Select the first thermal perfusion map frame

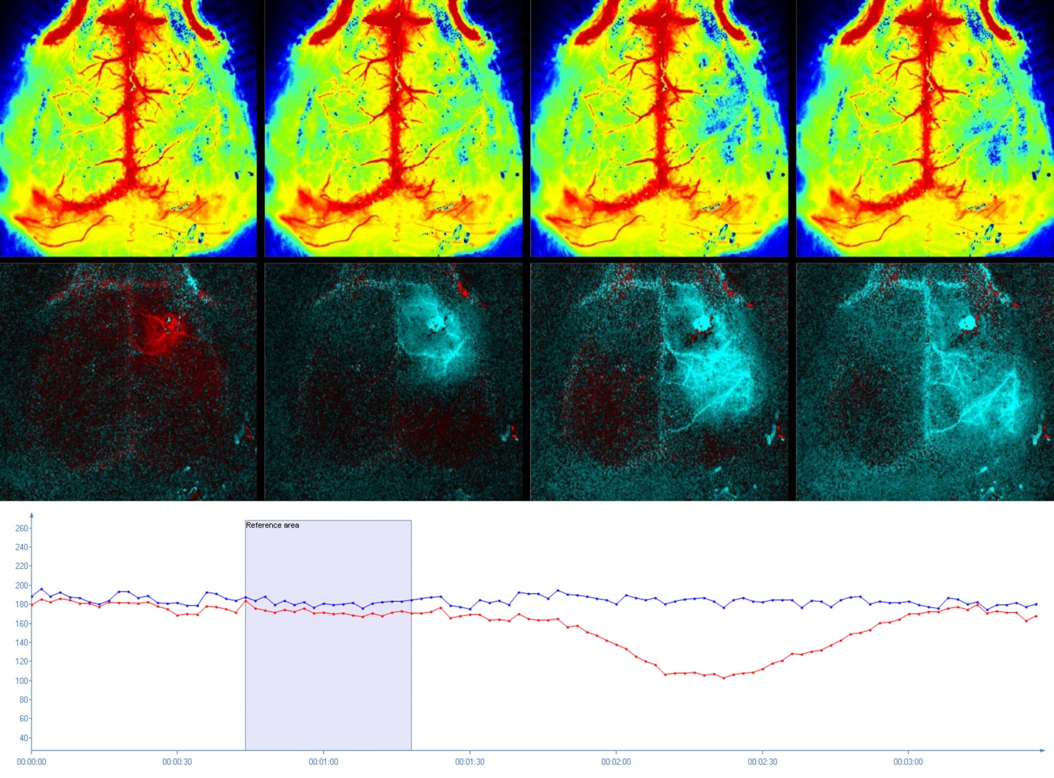click(x=130, y=130)
